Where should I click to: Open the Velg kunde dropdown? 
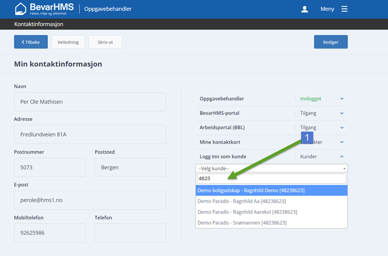click(271, 168)
